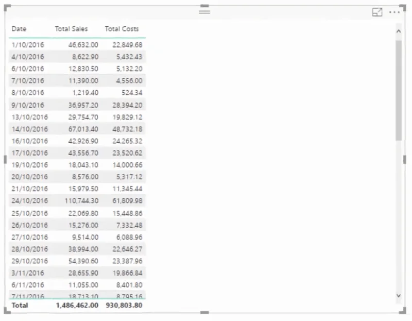412x321 pixels.
Task: Click Total Costs value 524.34
Action: tap(132, 93)
